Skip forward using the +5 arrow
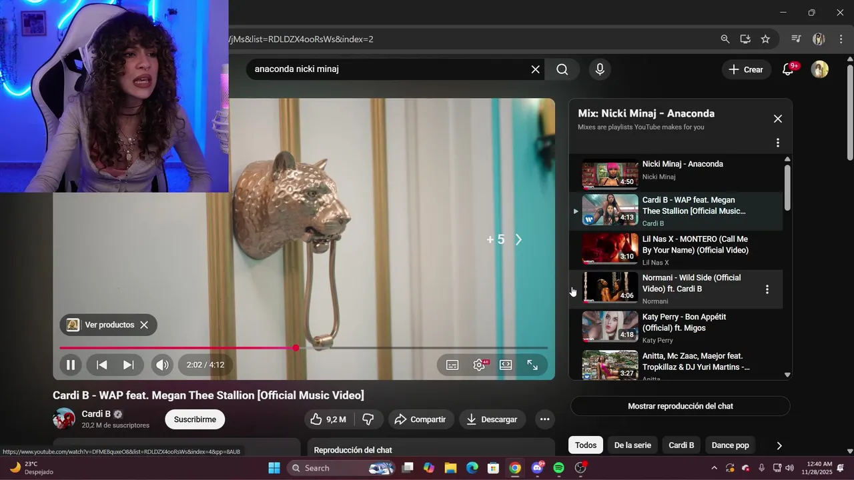 coord(519,240)
